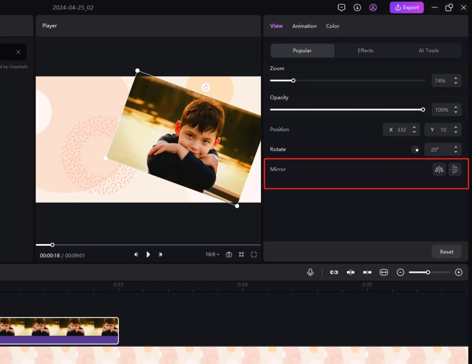The image size is (472, 364).
Task: Toggle the link clips icon in timeline
Action: (x=334, y=272)
